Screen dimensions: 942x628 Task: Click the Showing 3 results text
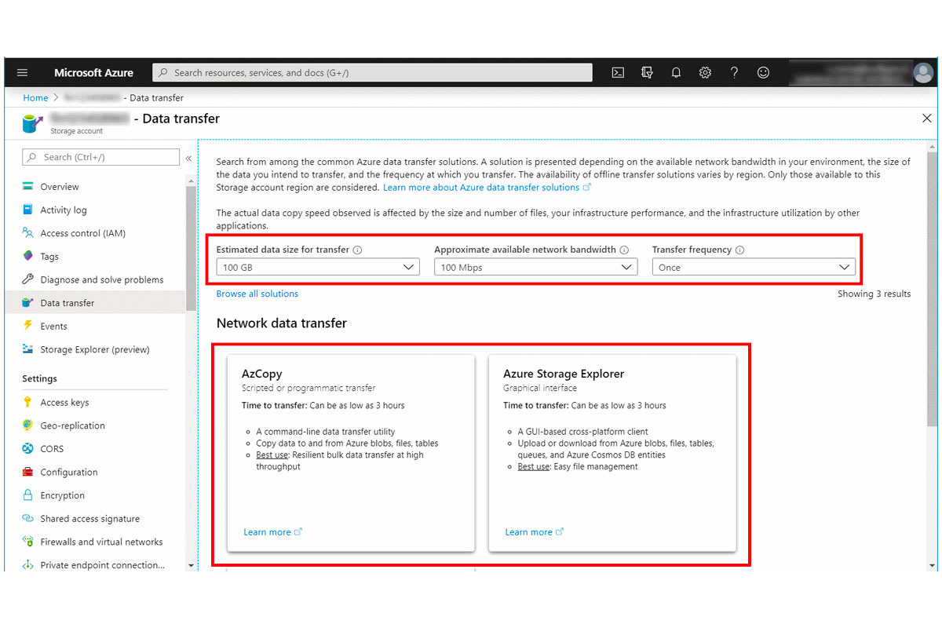(x=874, y=294)
